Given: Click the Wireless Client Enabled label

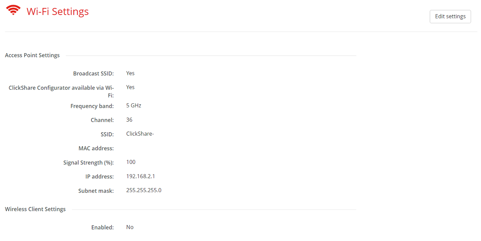Looking at the screenshot, I should click(102, 227).
